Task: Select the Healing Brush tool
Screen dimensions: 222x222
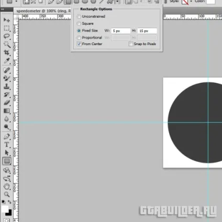Action: (x=7, y=70)
